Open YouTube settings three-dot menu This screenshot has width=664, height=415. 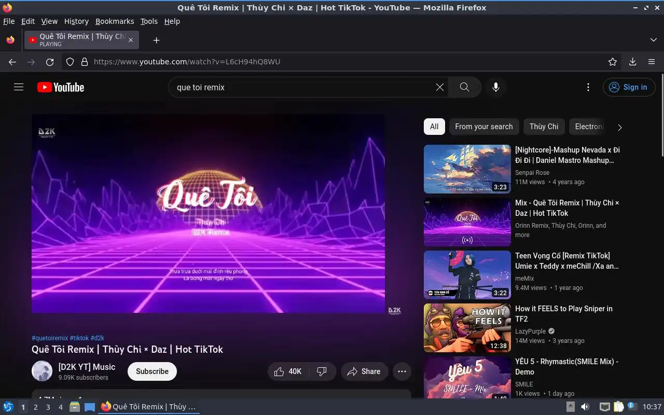[x=588, y=87]
